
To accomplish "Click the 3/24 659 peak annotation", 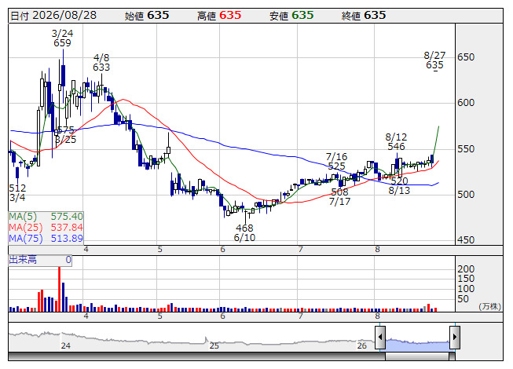I will (x=63, y=38).
